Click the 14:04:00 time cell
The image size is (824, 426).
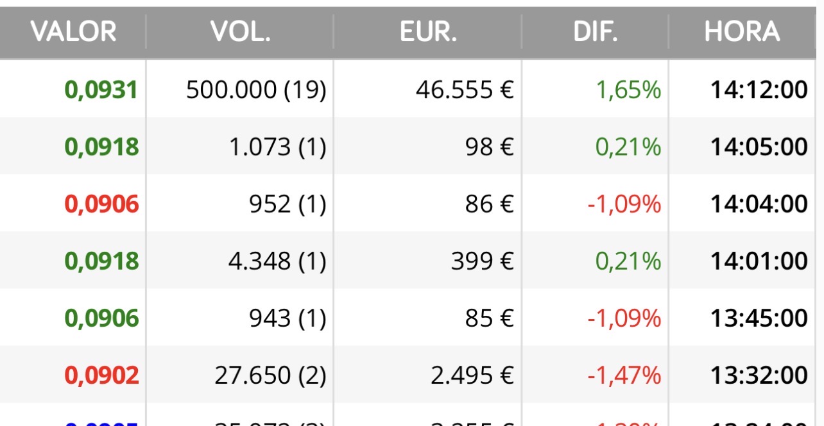(x=759, y=204)
